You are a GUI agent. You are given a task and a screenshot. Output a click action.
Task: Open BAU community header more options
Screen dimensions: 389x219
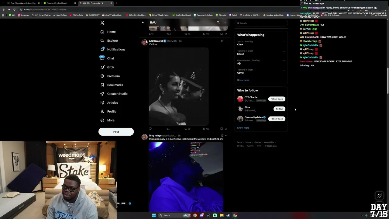225,23
